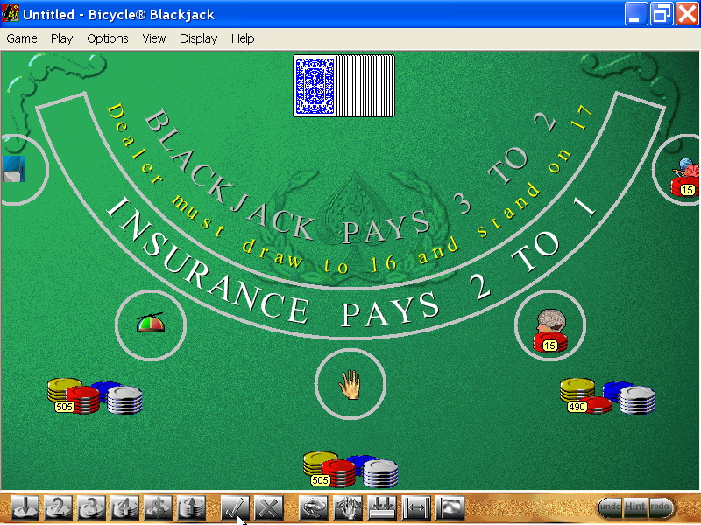The image size is (701, 525).
Task: Open the Help menu
Action: (x=243, y=38)
